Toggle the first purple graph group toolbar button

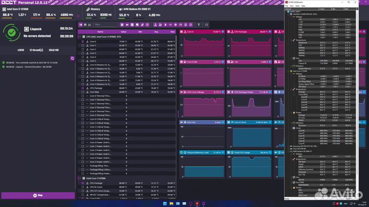122,25
